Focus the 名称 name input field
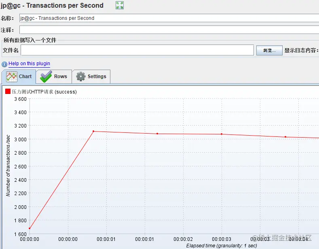 point(169,18)
